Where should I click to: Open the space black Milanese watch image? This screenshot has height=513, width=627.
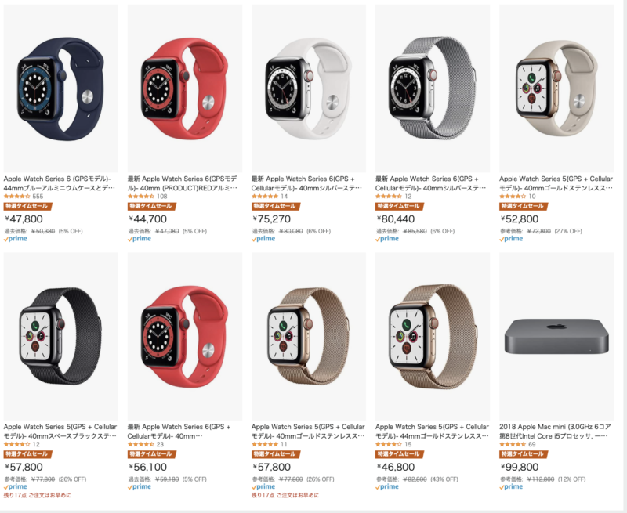61,336
